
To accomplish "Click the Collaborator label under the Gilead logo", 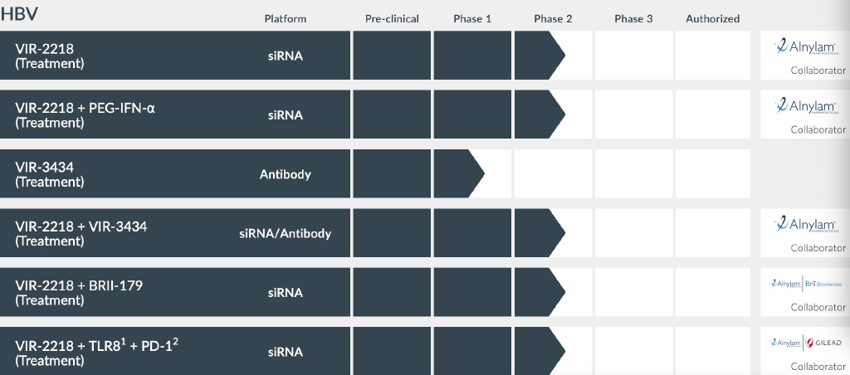I will 818,367.
